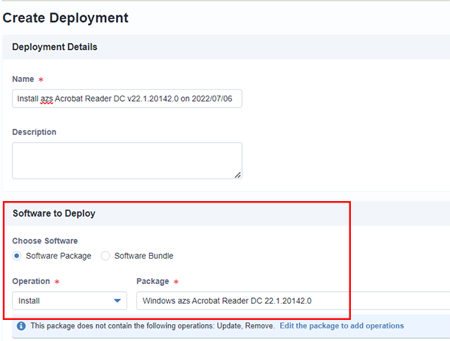Click the Description box resize handle
The image size is (450, 341).
pyautogui.click(x=238, y=174)
